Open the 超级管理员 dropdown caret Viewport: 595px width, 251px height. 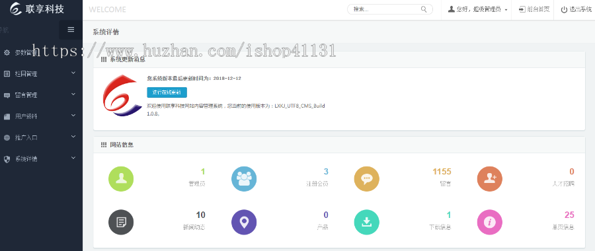click(x=506, y=10)
